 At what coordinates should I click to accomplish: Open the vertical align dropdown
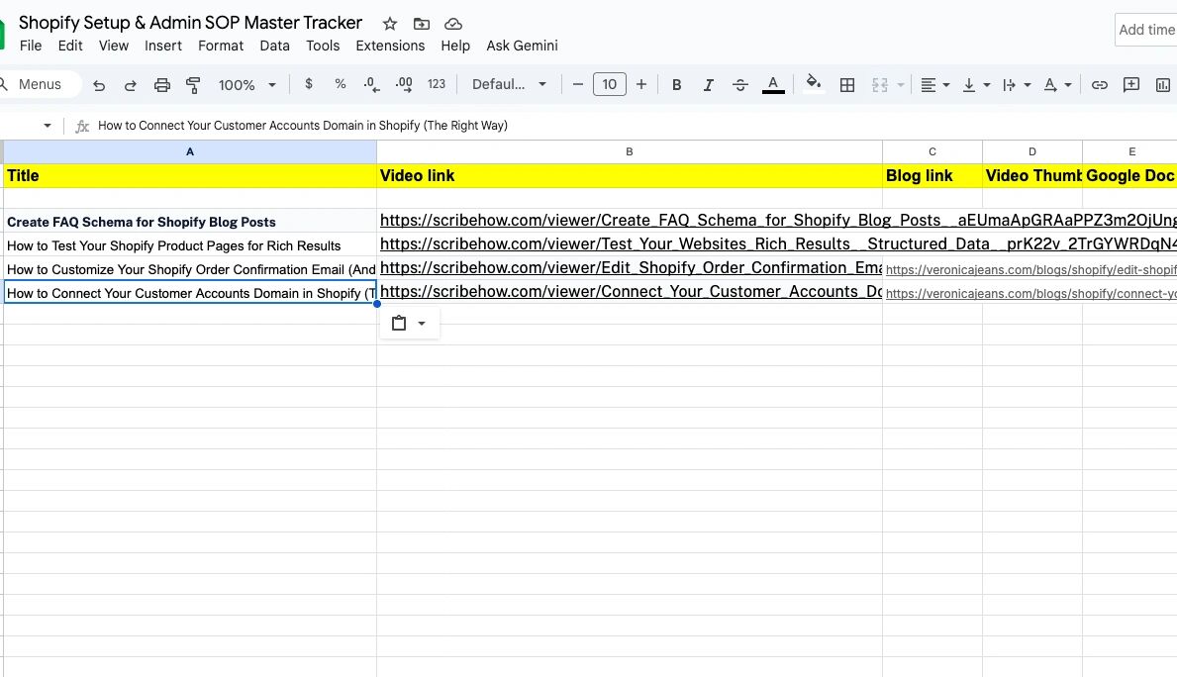pos(976,85)
